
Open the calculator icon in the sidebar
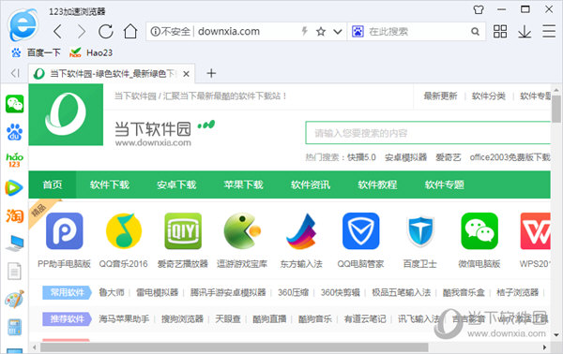coord(14,327)
